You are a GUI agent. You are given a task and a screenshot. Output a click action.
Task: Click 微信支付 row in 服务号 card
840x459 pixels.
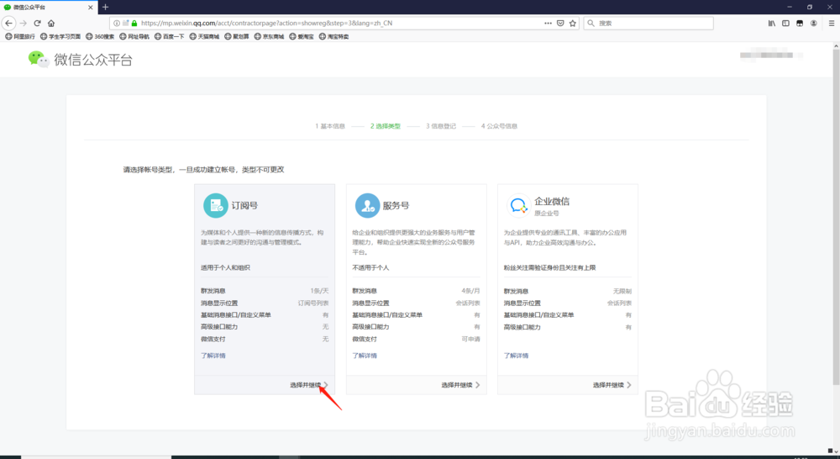(x=417, y=339)
